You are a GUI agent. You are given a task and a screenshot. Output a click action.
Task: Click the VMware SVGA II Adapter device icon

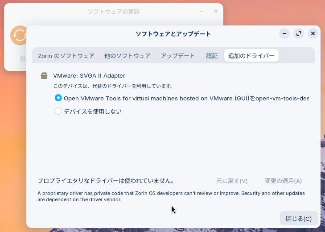click(44, 76)
